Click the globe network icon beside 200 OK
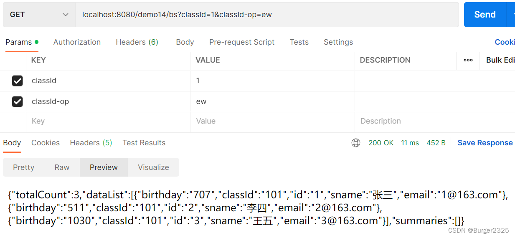The height and width of the screenshot is (238, 515). click(x=356, y=143)
